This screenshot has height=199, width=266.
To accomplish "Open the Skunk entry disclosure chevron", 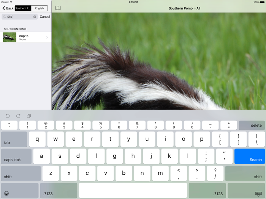I will point(47,37).
